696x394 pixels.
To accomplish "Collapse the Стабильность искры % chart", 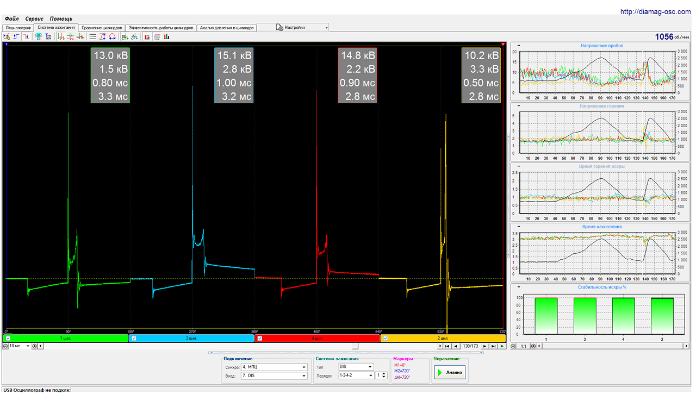I will [518, 287].
